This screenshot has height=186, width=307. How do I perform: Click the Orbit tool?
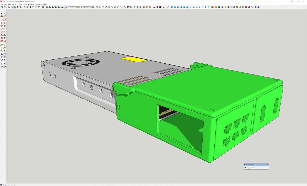pos(2,54)
